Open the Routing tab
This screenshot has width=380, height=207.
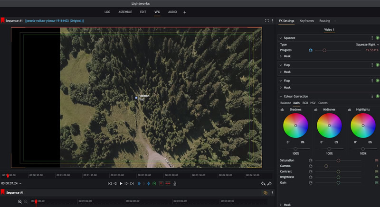point(324,21)
